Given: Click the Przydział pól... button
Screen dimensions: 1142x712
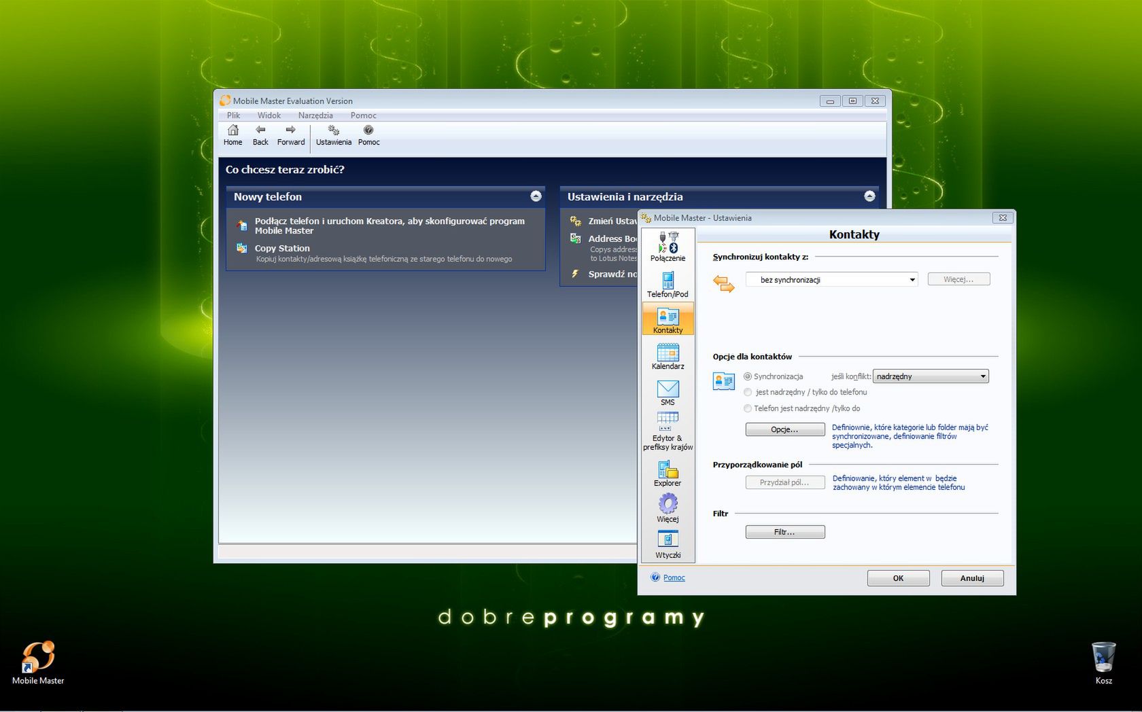Looking at the screenshot, I should tap(785, 482).
